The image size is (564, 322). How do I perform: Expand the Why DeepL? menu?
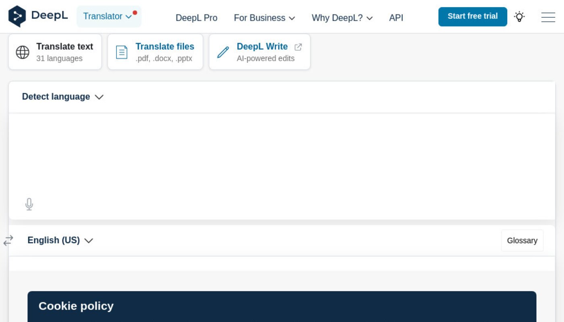coord(342,18)
